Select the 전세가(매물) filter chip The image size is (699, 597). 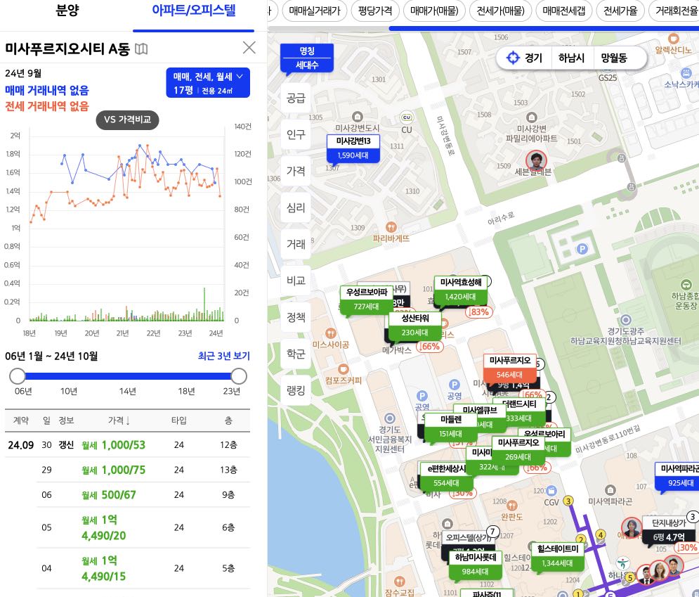click(501, 11)
